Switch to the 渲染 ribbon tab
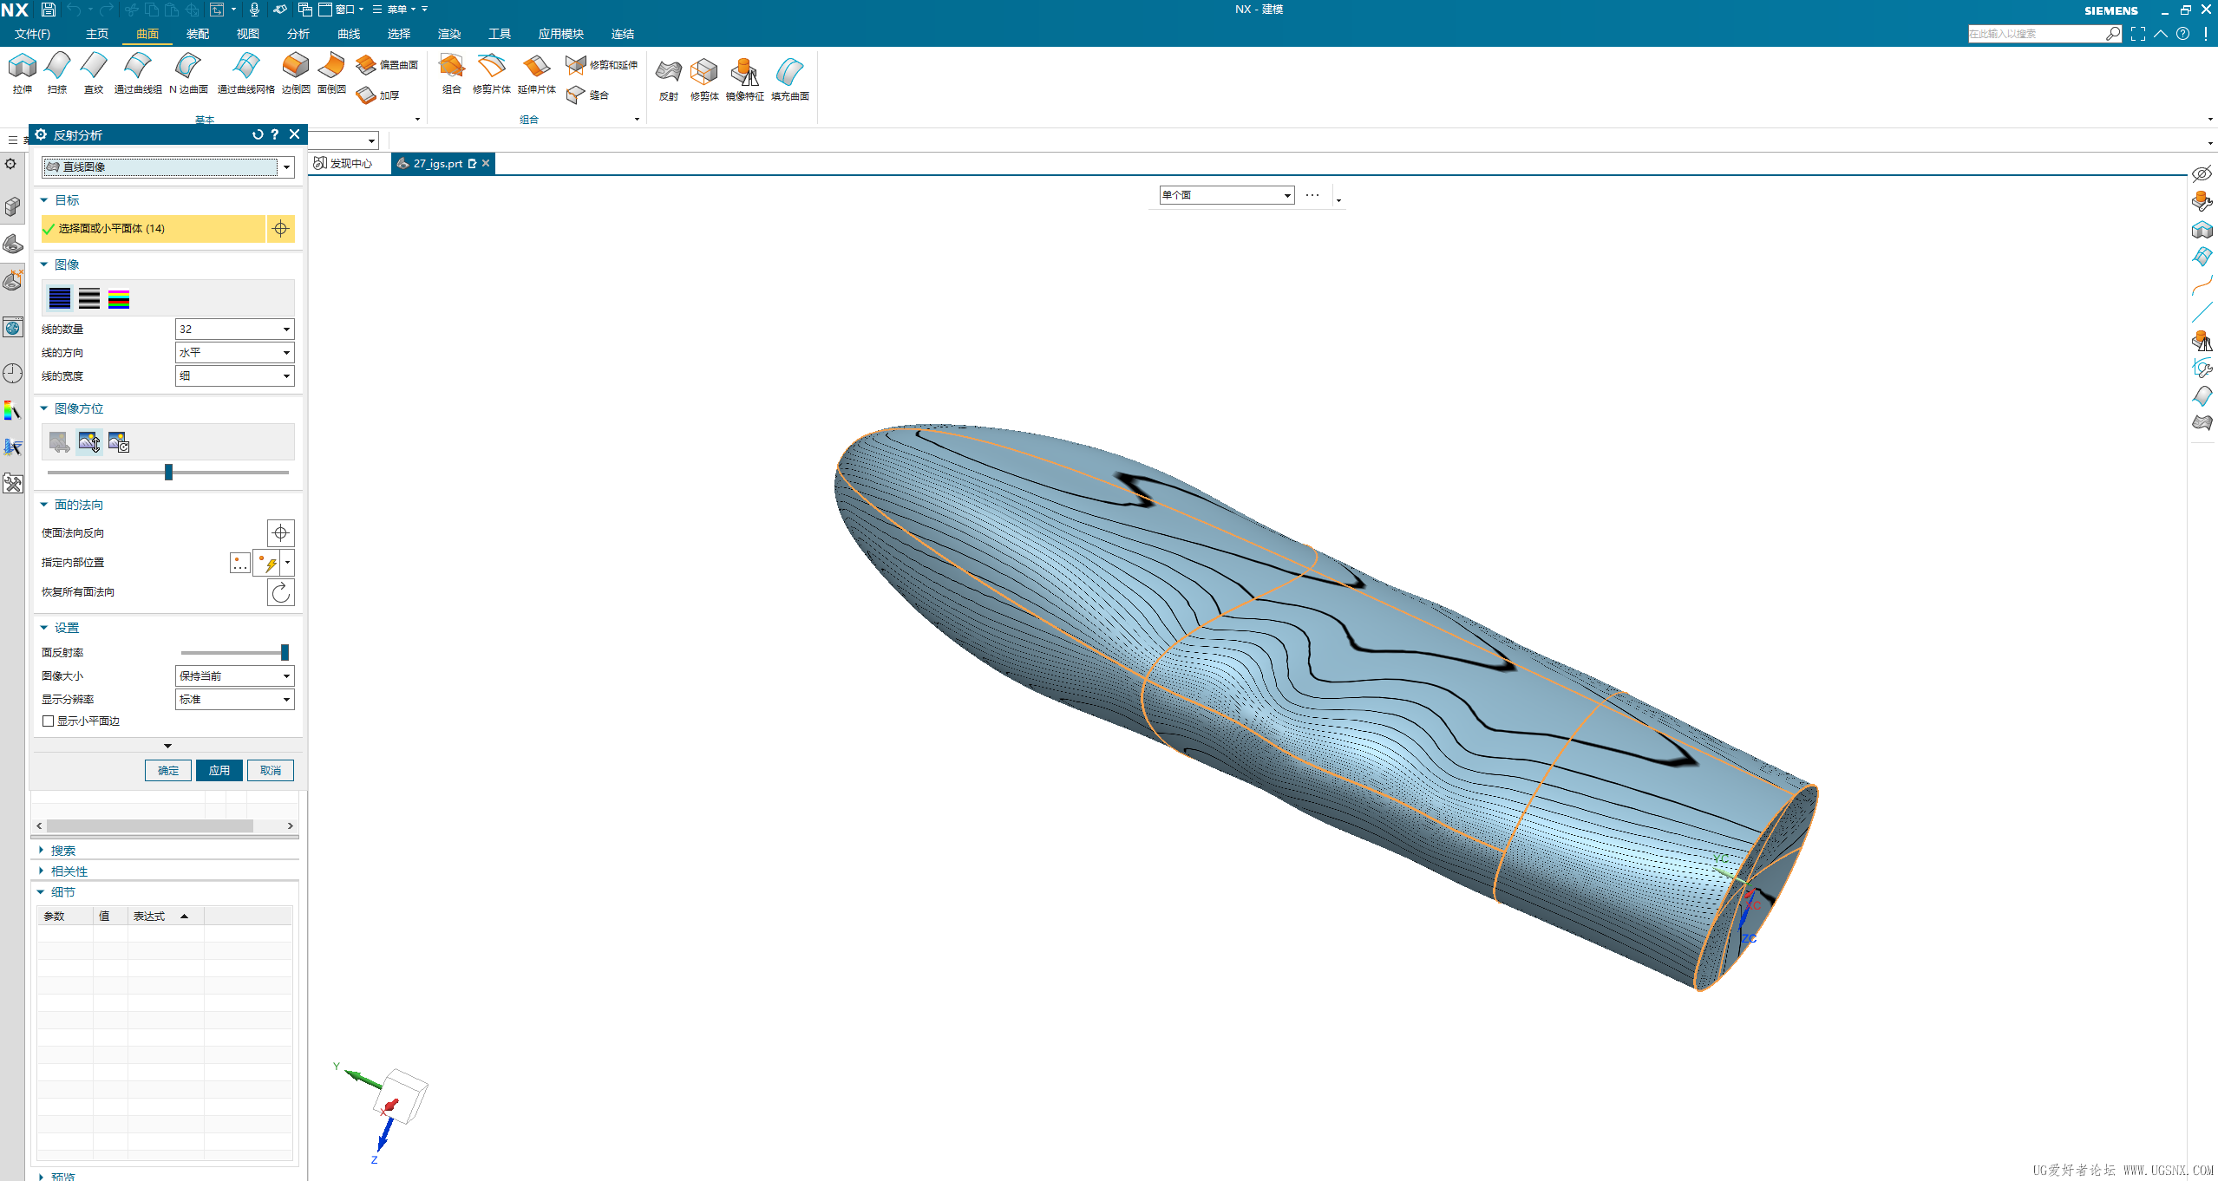The image size is (2218, 1181). [x=449, y=34]
